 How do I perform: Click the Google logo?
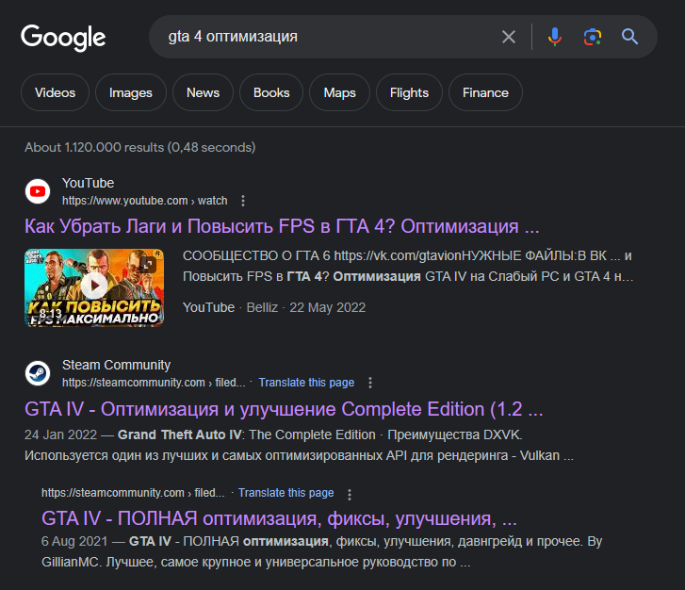pos(63,38)
